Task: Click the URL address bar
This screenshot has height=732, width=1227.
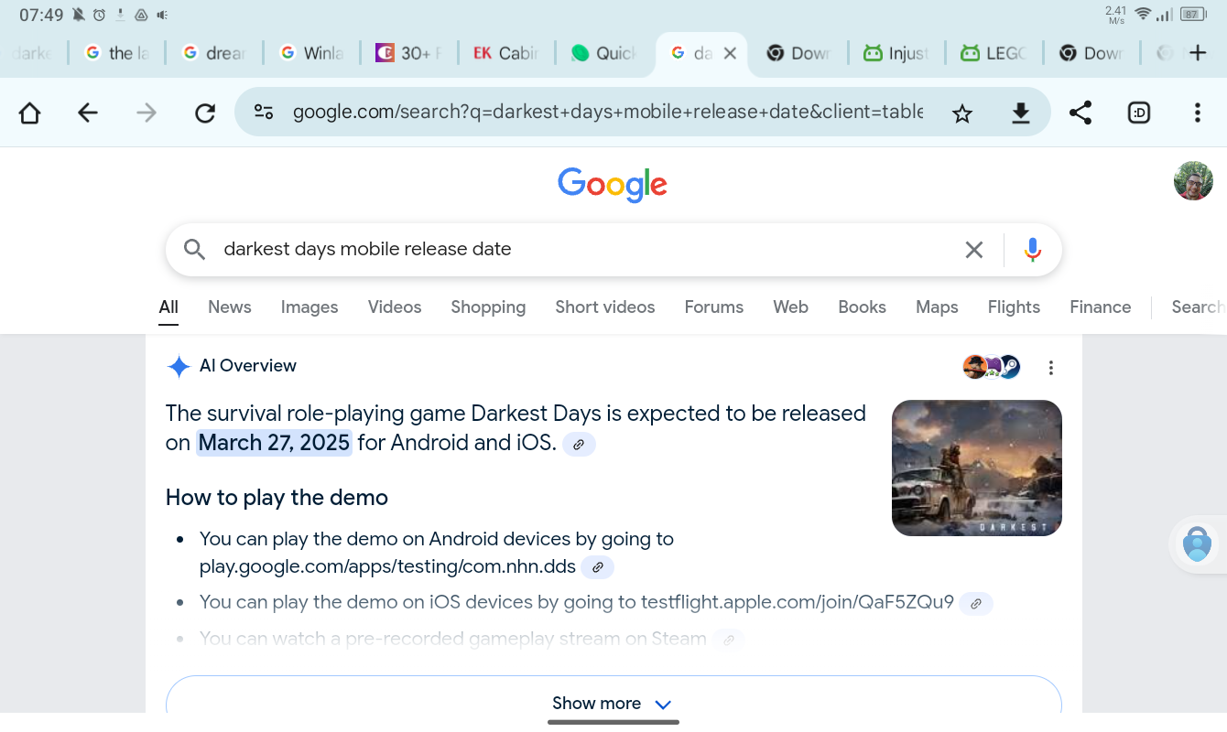Action: [608, 113]
